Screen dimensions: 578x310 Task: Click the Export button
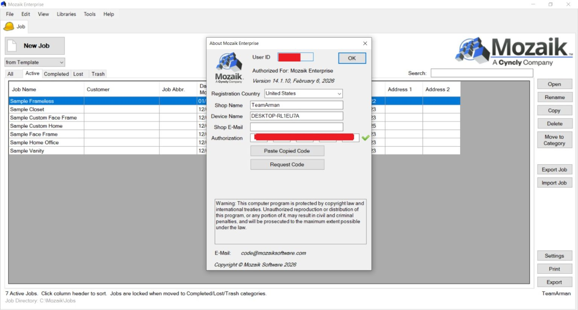[x=554, y=282]
